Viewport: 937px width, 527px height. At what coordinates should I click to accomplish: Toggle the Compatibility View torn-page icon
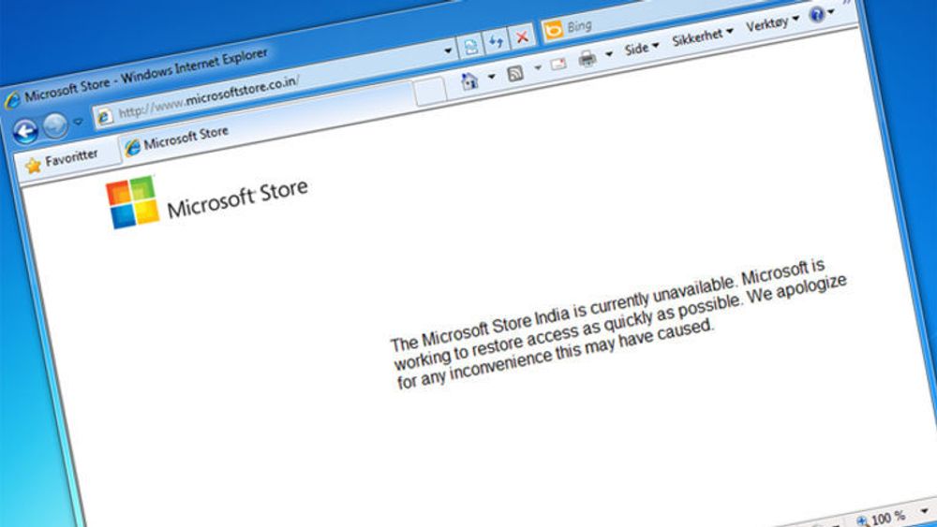471,46
